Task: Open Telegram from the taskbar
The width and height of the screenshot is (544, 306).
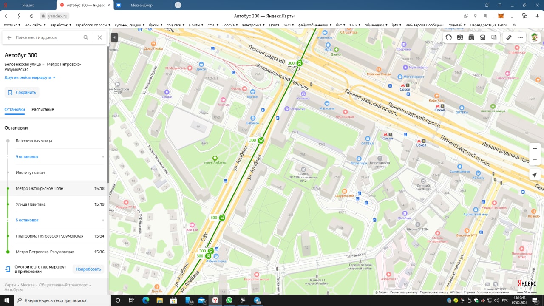Action: tap(258, 300)
